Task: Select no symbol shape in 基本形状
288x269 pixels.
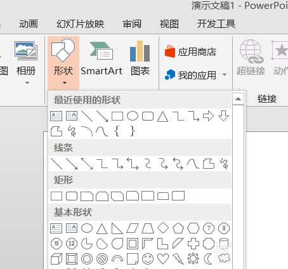Action: [x=102, y=259]
